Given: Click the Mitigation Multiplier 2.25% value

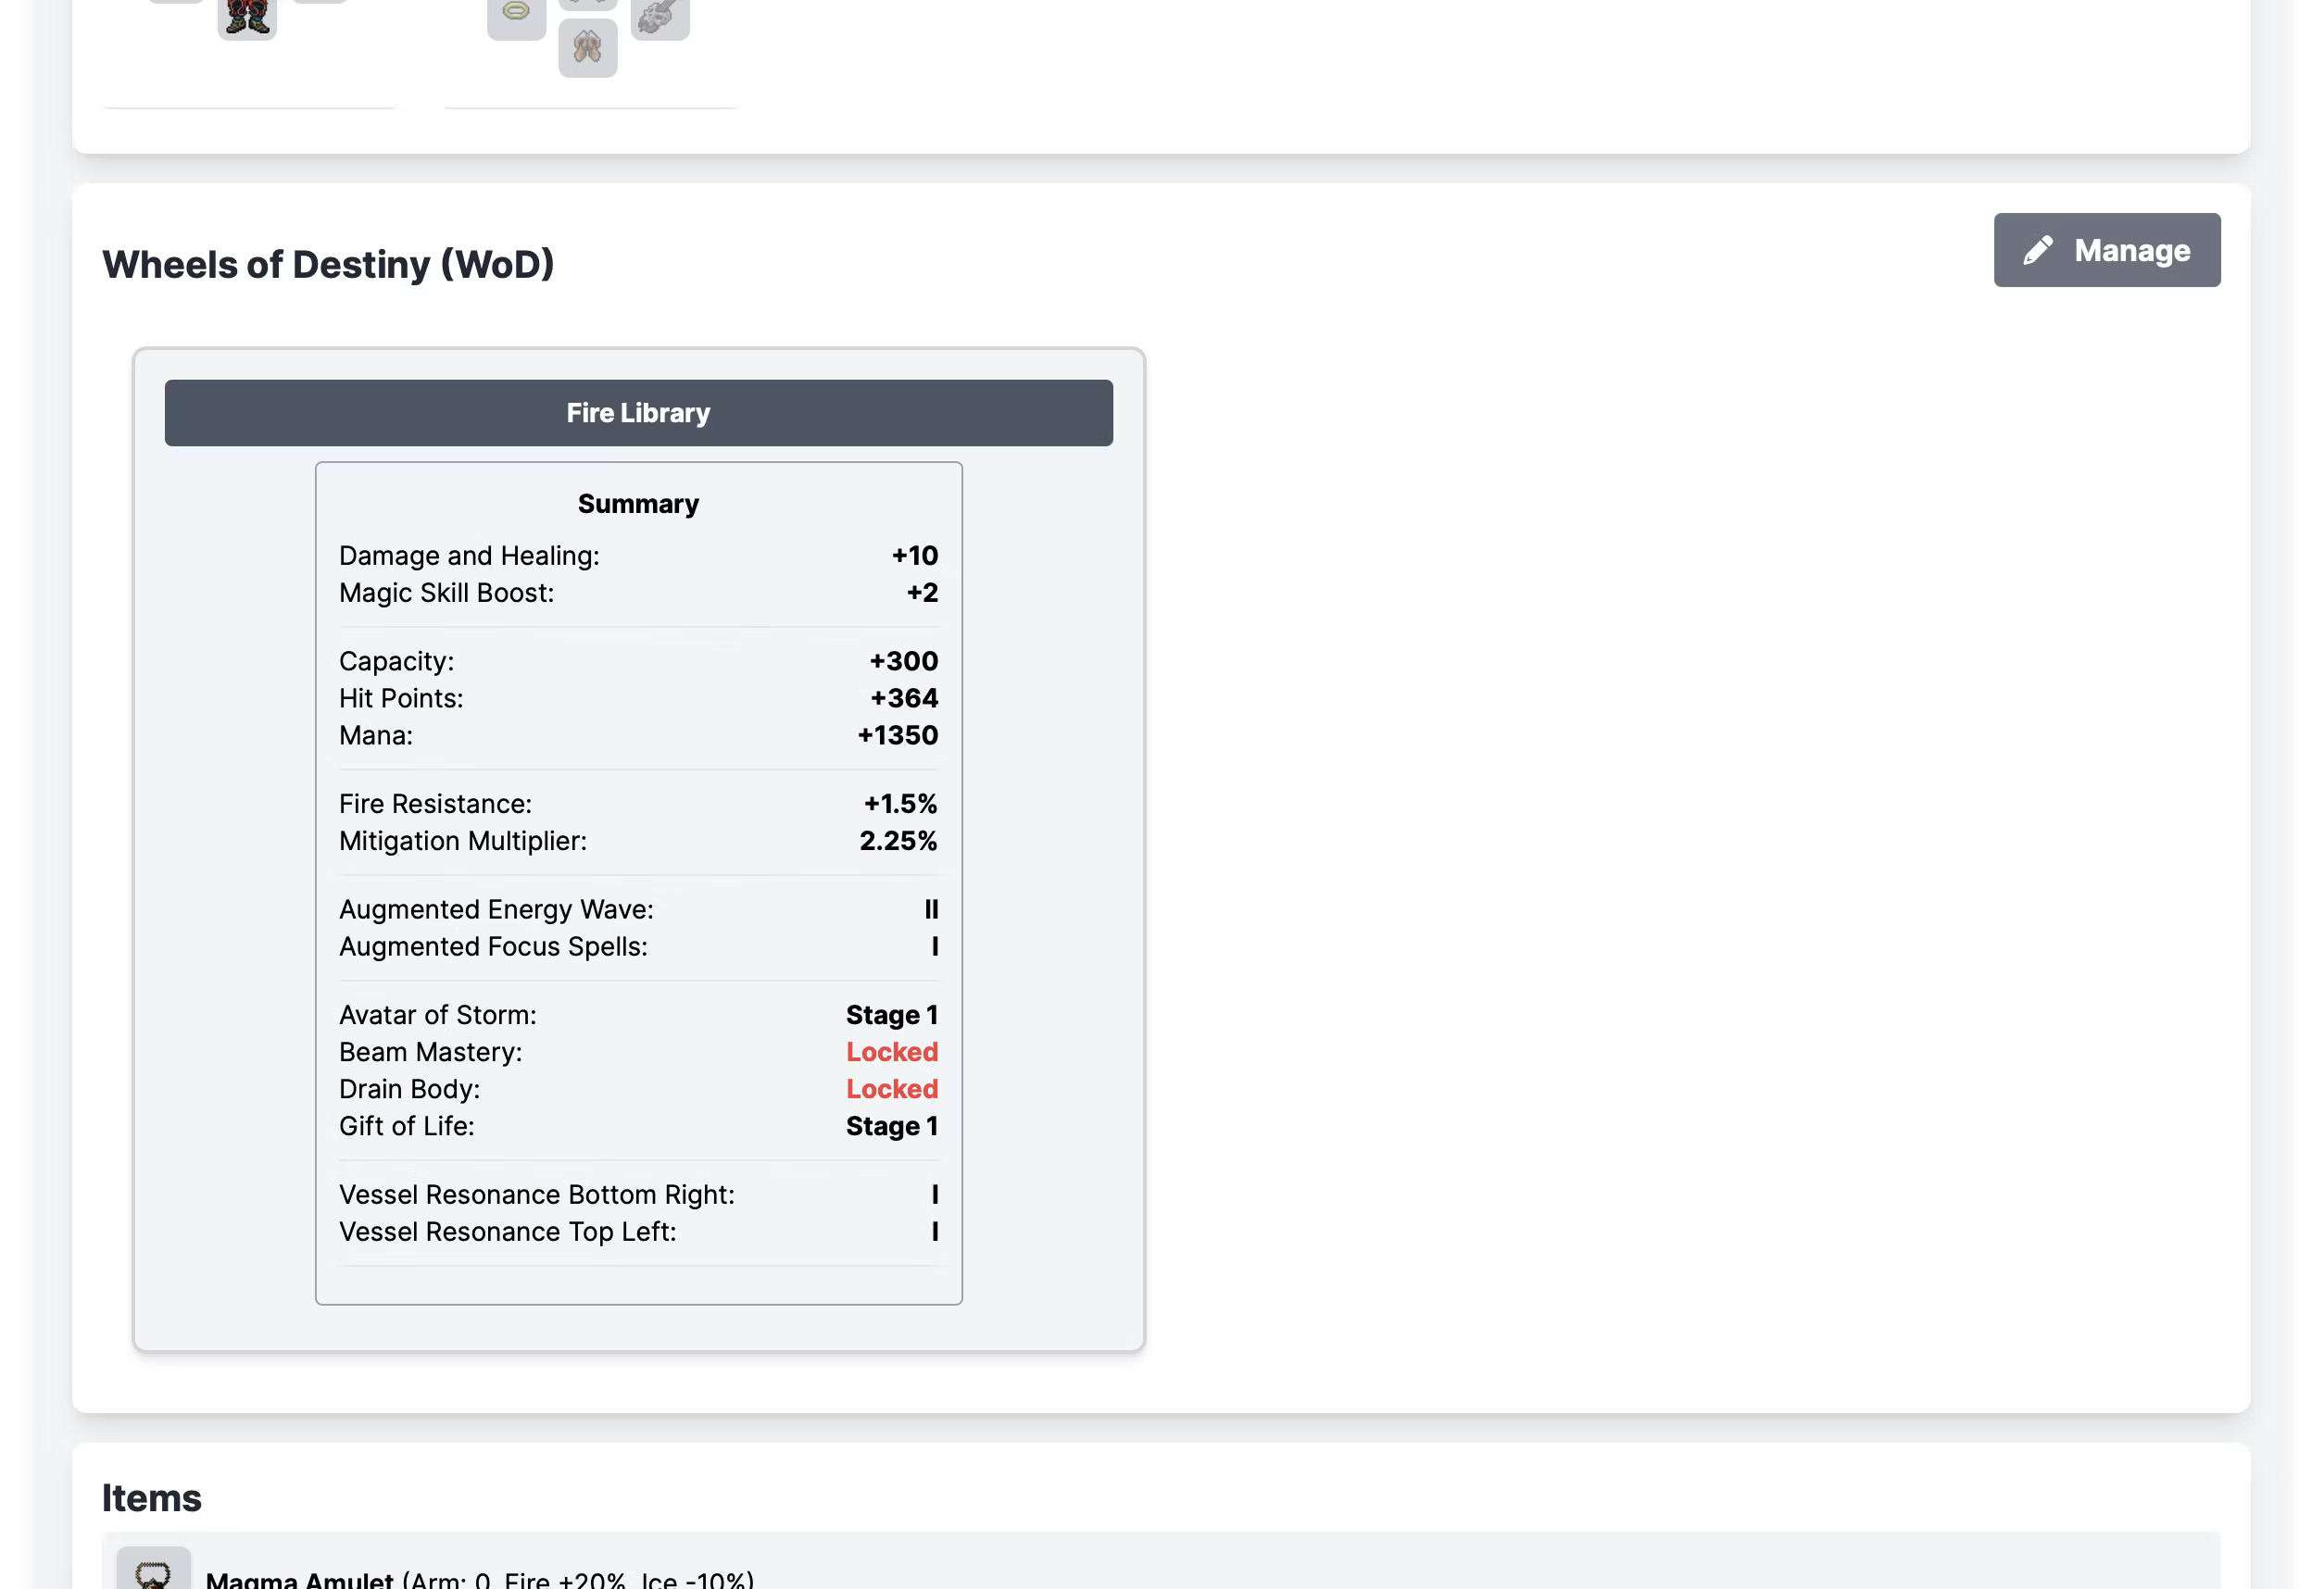Looking at the screenshot, I should pyautogui.click(x=898, y=840).
